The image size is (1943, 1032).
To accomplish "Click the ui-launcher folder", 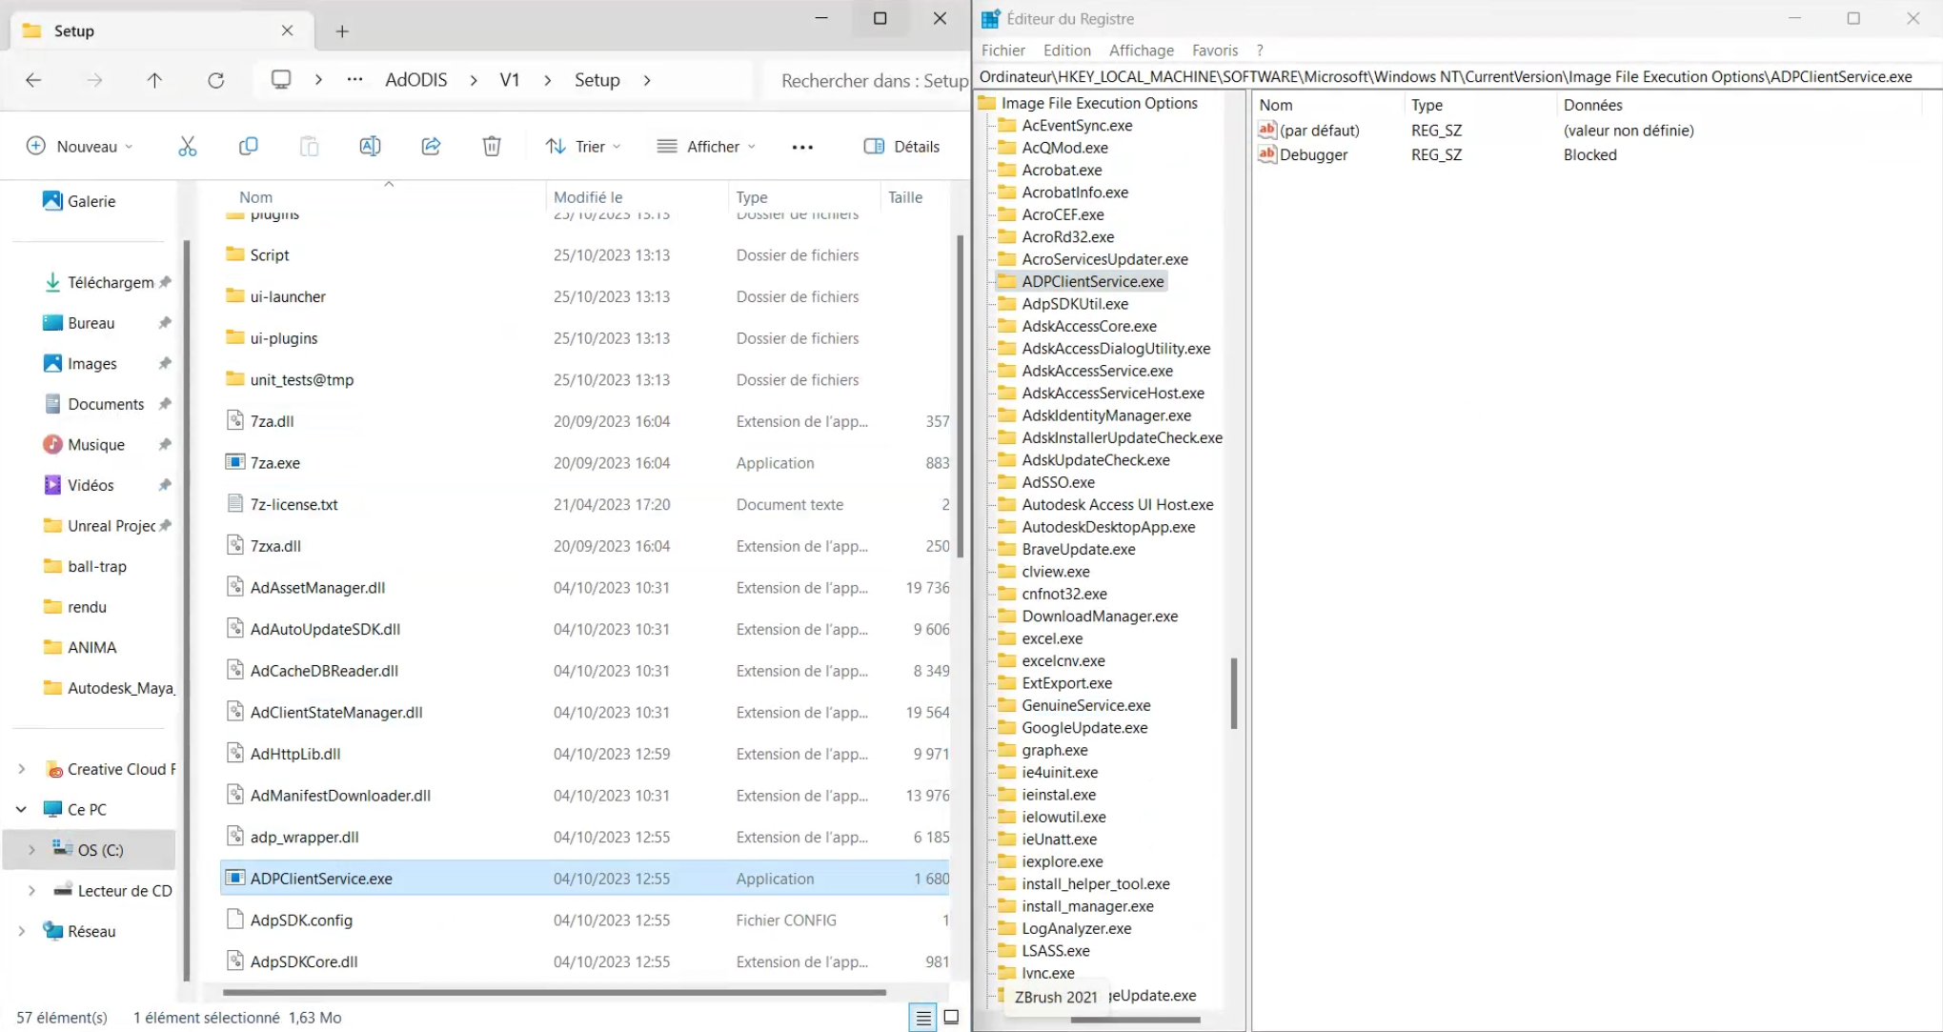I will 288,295.
